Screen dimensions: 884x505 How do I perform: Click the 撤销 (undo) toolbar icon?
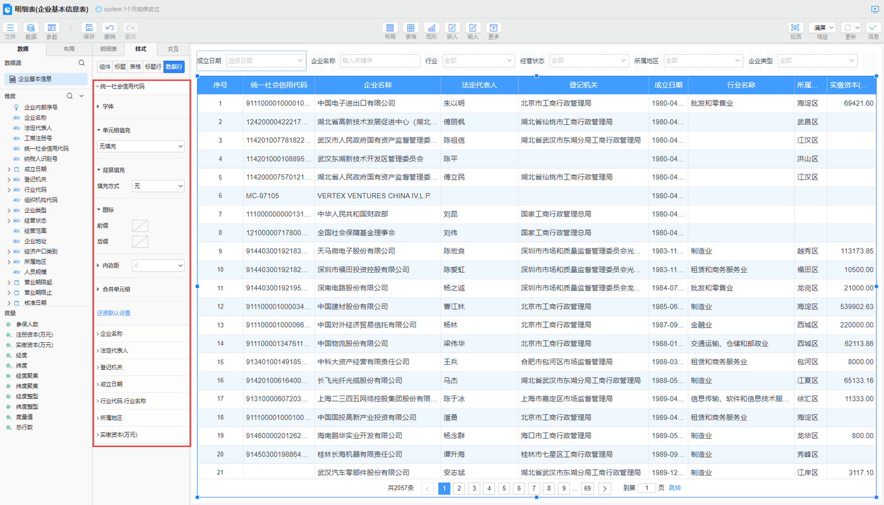pos(110,28)
